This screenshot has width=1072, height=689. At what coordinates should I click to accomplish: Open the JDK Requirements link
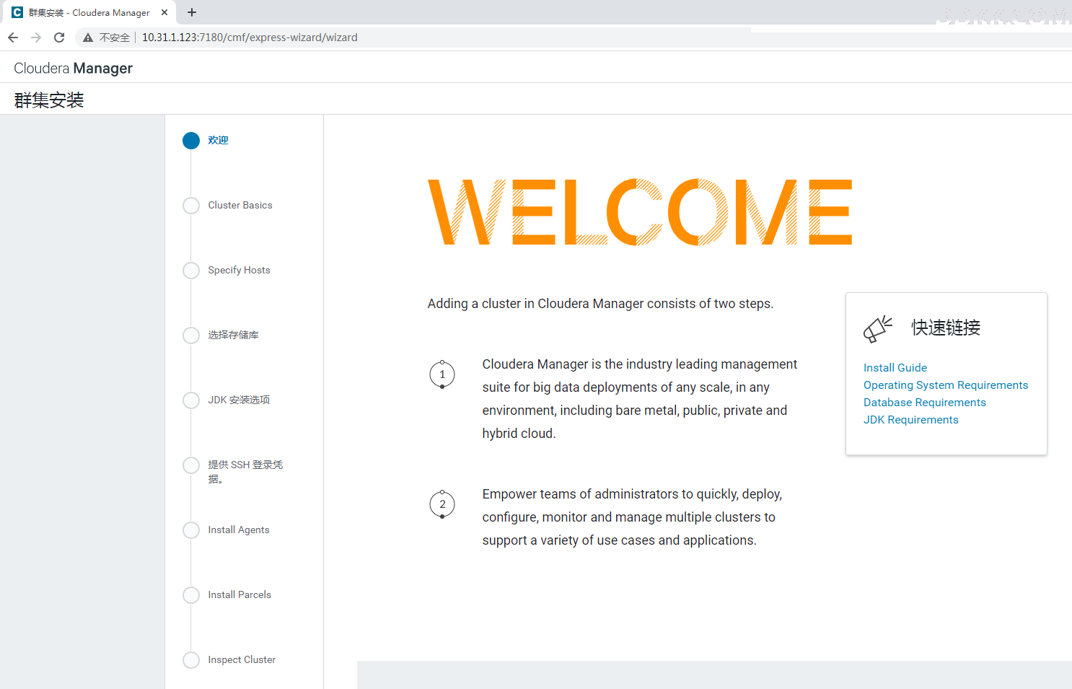pos(911,420)
